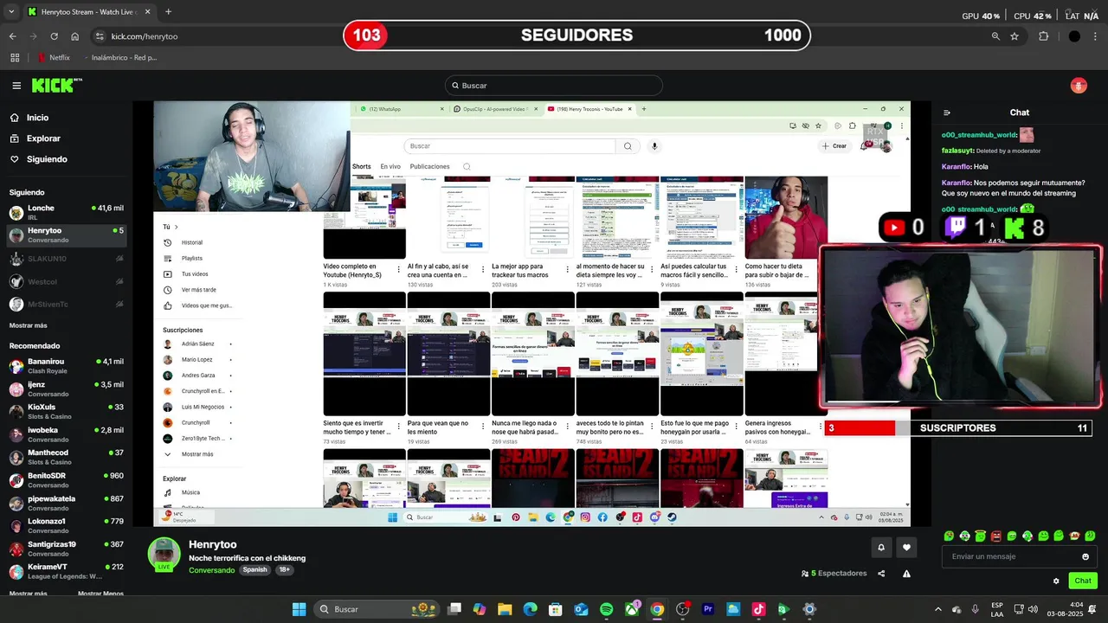Open iwobeka recommended channel

point(66,434)
